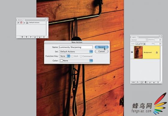The width and height of the screenshot is (168, 116).
Task: Toggle the Default Actions checkmark item
Action: coord(18,23)
